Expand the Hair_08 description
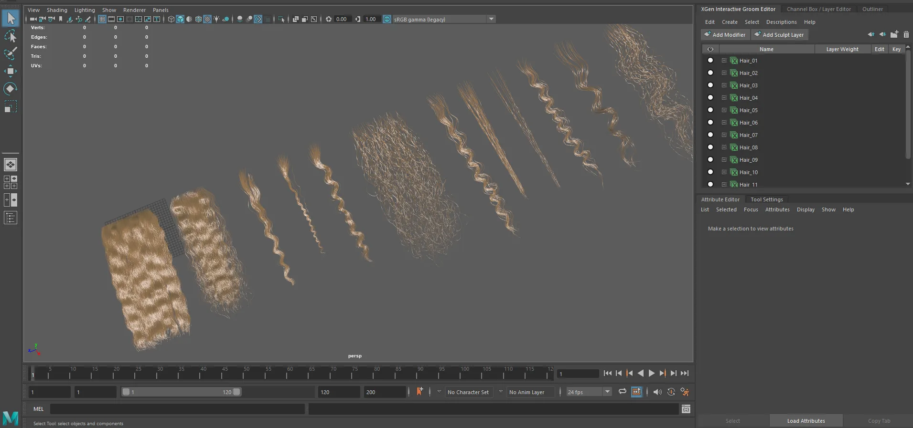Viewport: 913px width, 428px height. click(724, 147)
